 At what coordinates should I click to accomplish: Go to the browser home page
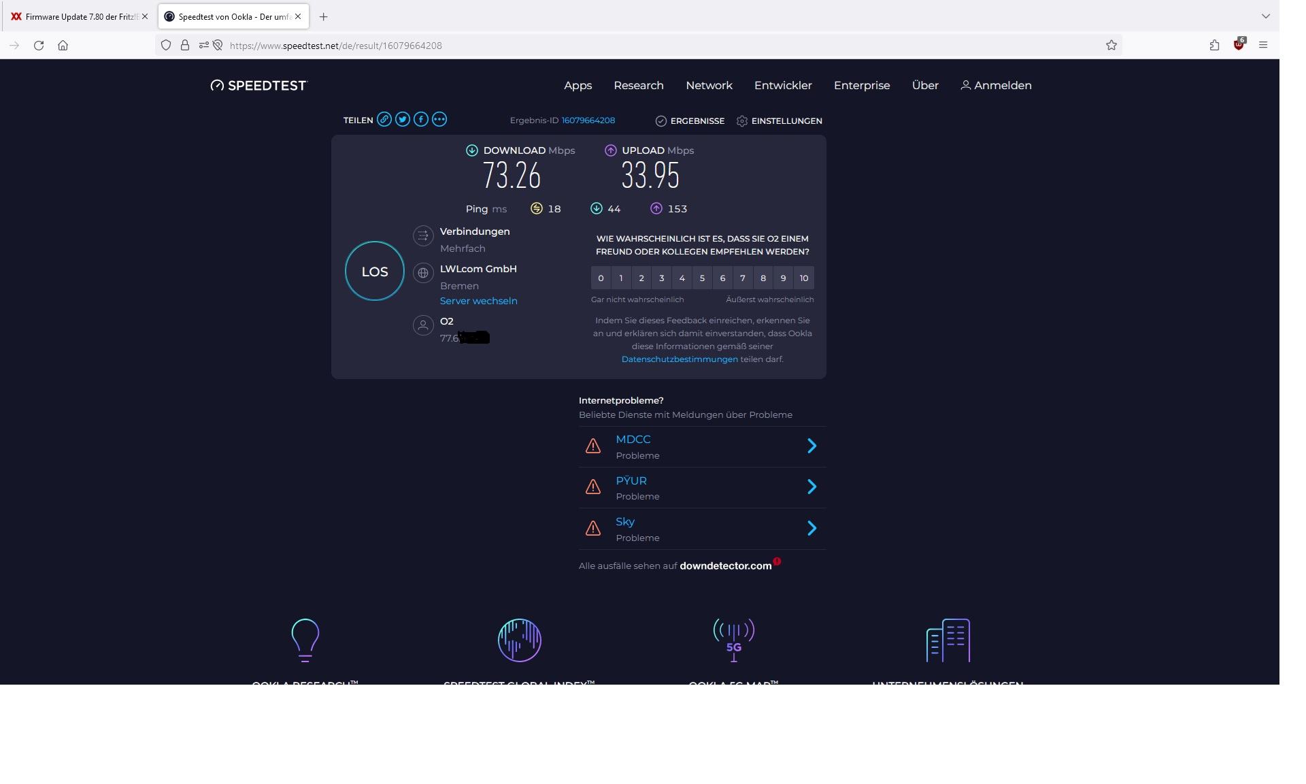[63, 46]
